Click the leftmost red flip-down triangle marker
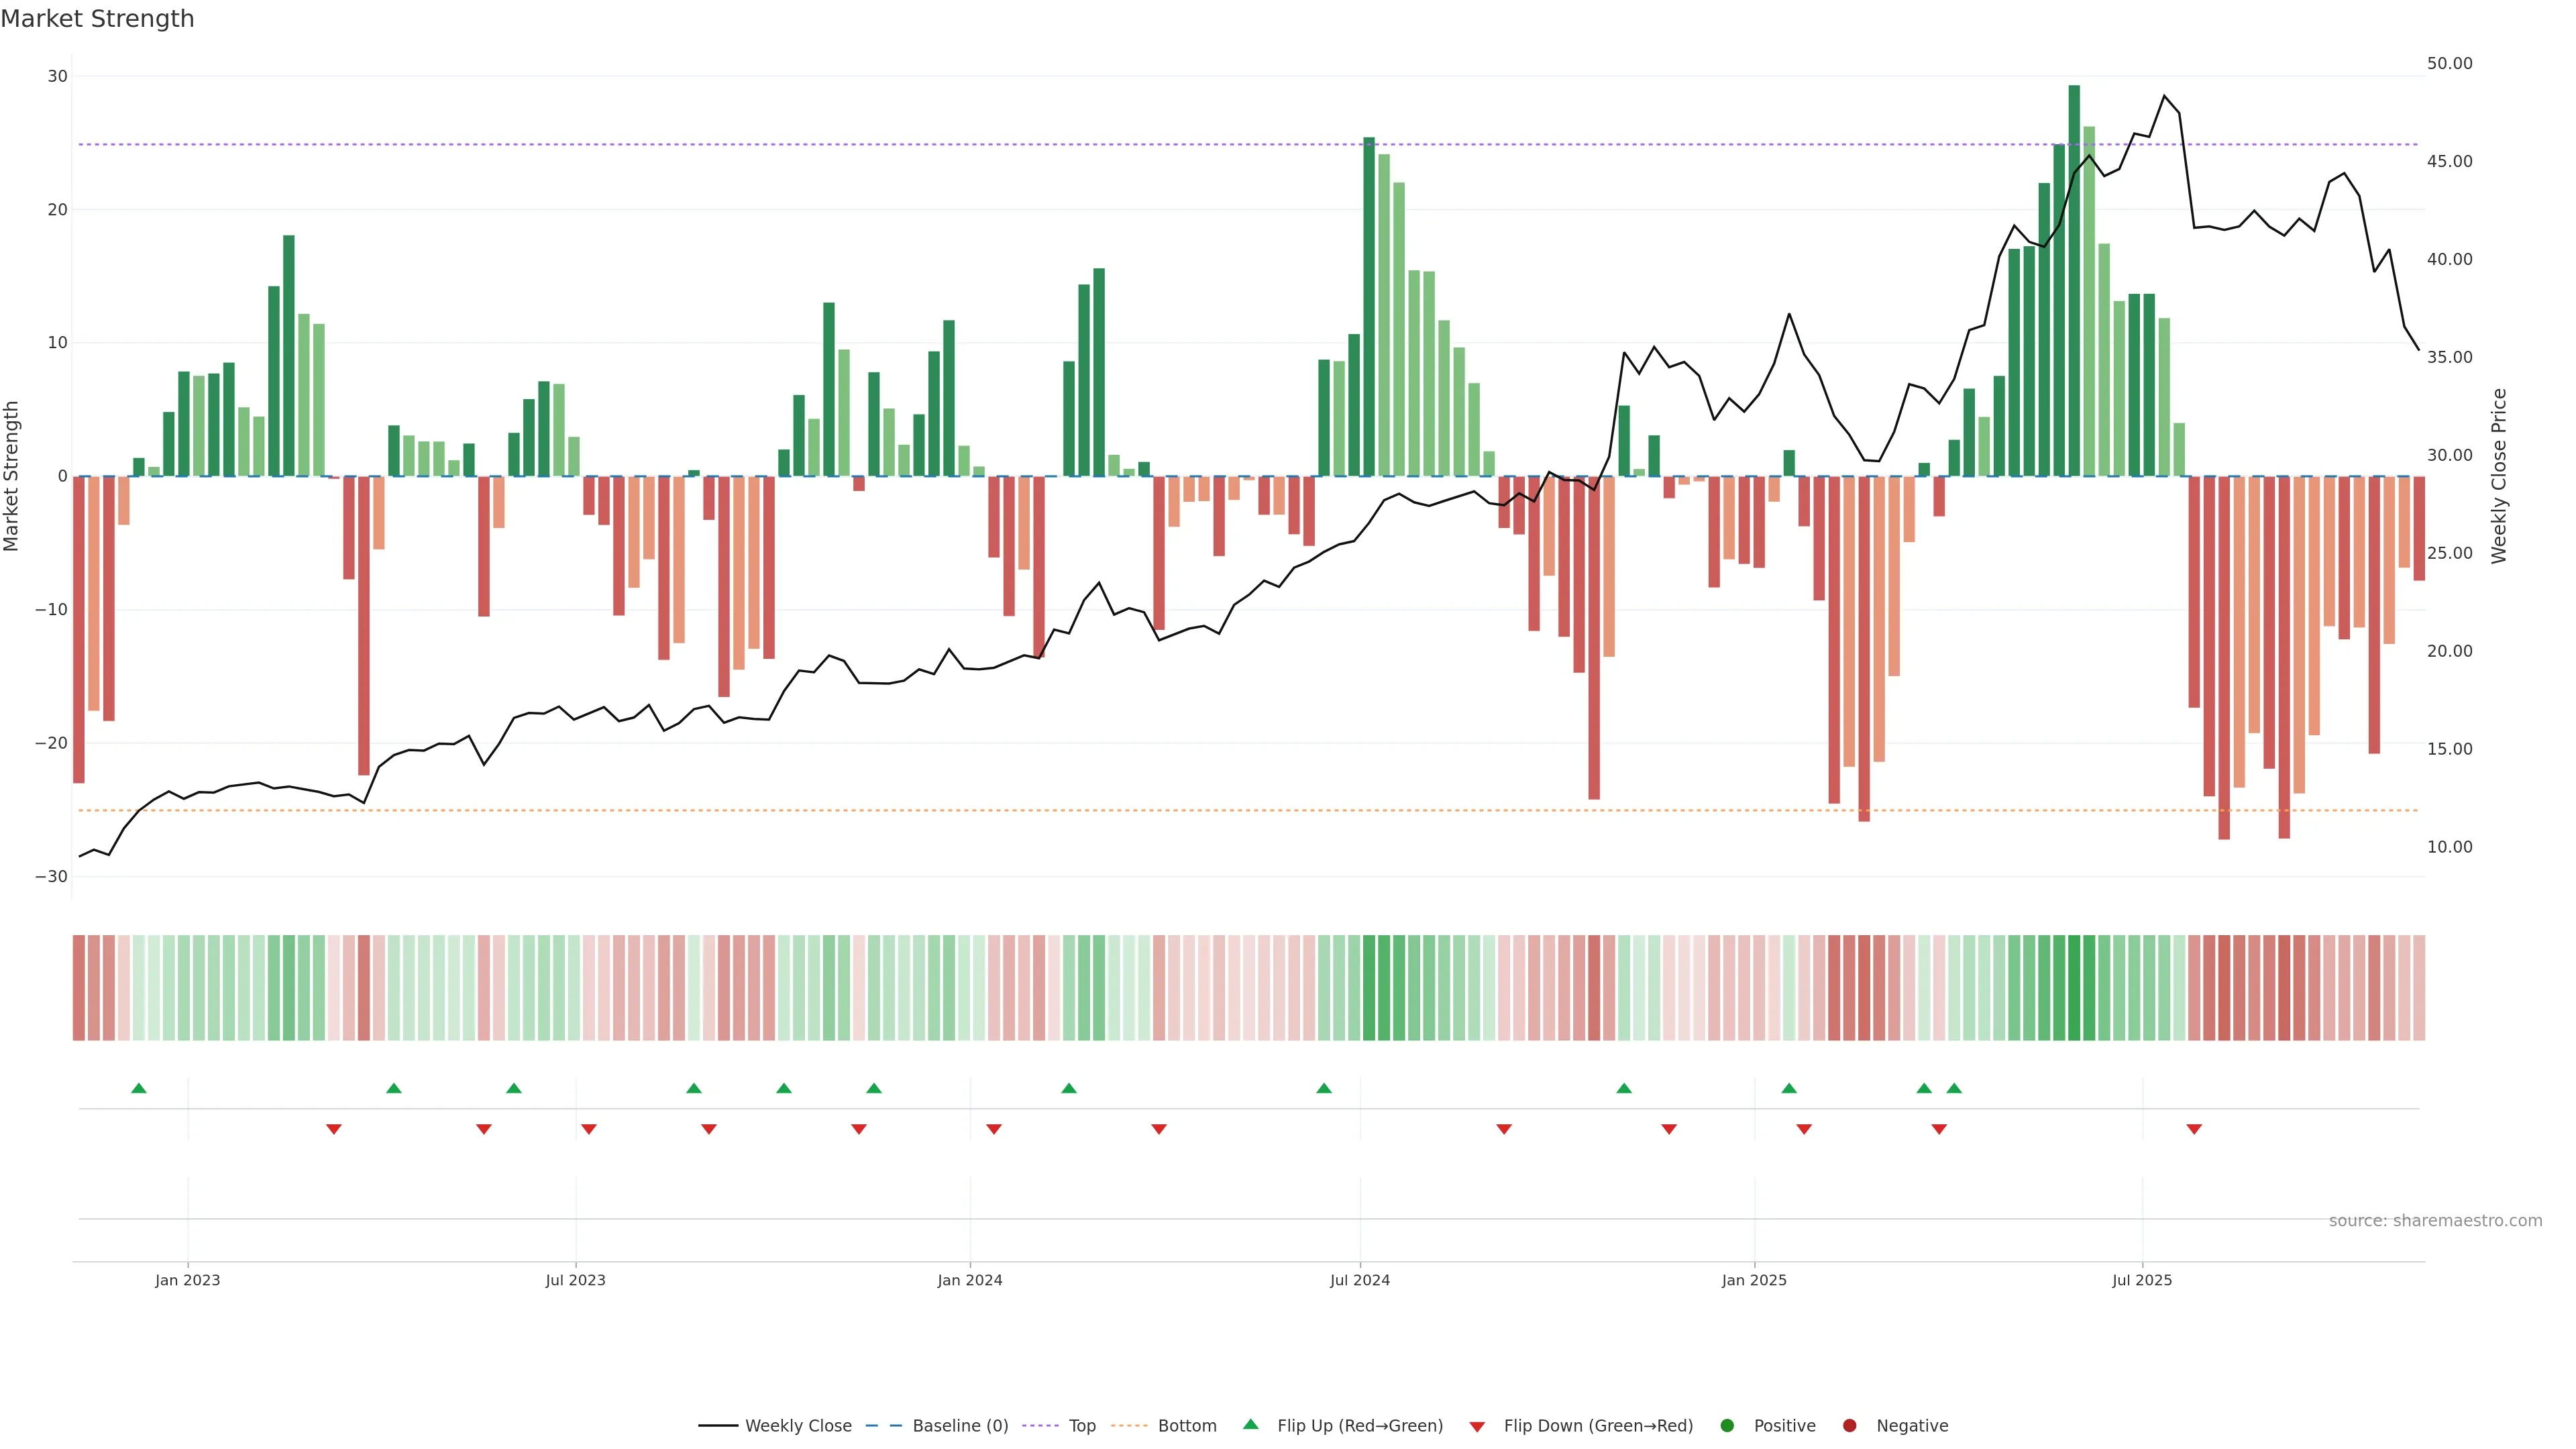2576x1449 pixels. (x=334, y=1129)
